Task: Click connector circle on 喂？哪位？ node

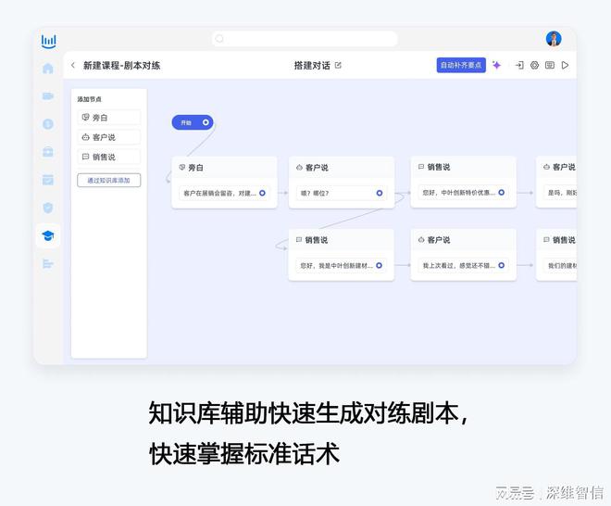Action: click(x=380, y=193)
